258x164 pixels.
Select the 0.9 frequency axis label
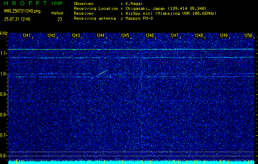(3, 94)
